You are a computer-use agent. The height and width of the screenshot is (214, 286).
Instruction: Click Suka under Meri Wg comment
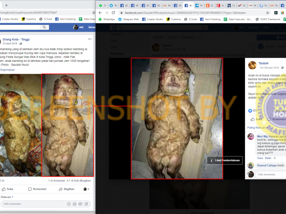260,158
